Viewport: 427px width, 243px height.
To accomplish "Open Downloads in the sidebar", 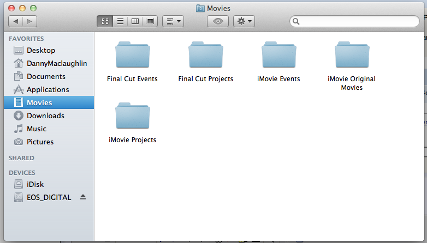I will [x=49, y=116].
